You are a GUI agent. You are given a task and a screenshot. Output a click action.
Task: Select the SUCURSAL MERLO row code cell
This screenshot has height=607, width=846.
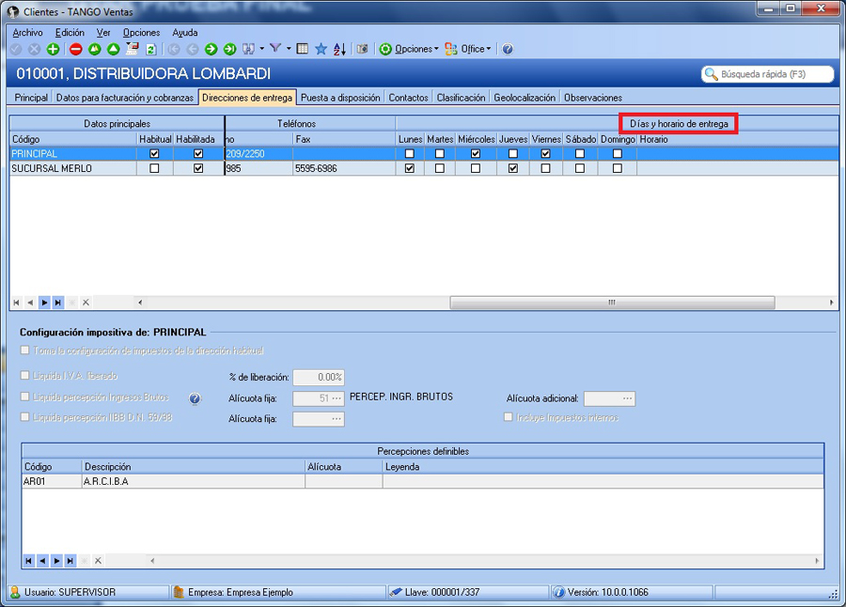tap(73, 168)
